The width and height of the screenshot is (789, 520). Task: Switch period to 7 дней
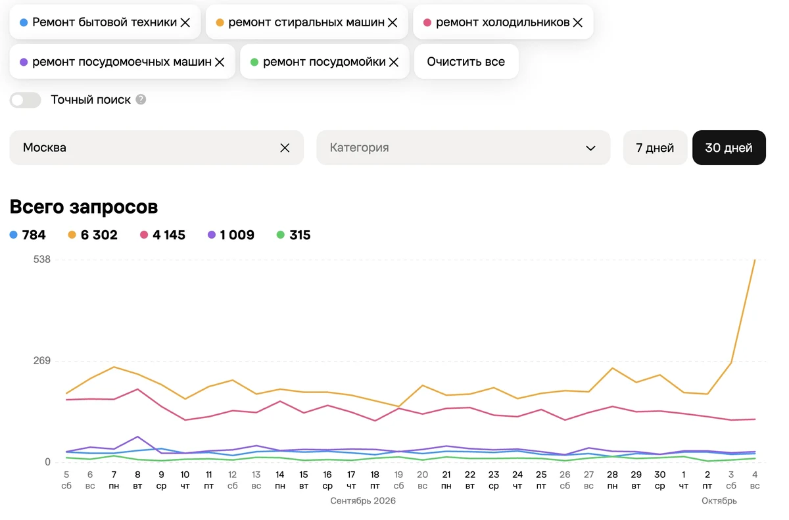tap(655, 148)
